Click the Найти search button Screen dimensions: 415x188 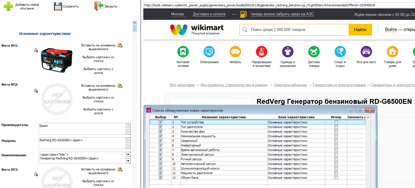360,30
